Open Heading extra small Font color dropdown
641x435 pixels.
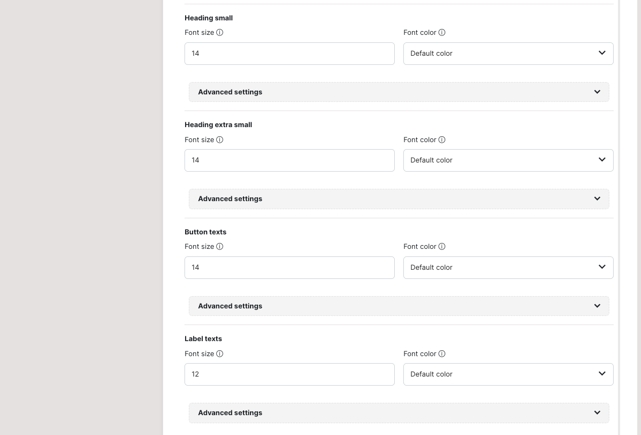point(508,160)
